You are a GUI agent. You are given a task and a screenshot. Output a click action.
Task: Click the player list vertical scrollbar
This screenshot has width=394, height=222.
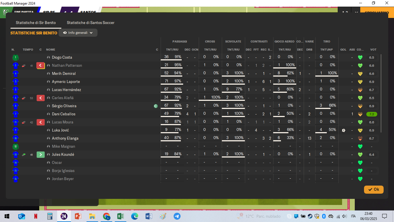[x=381, y=93]
